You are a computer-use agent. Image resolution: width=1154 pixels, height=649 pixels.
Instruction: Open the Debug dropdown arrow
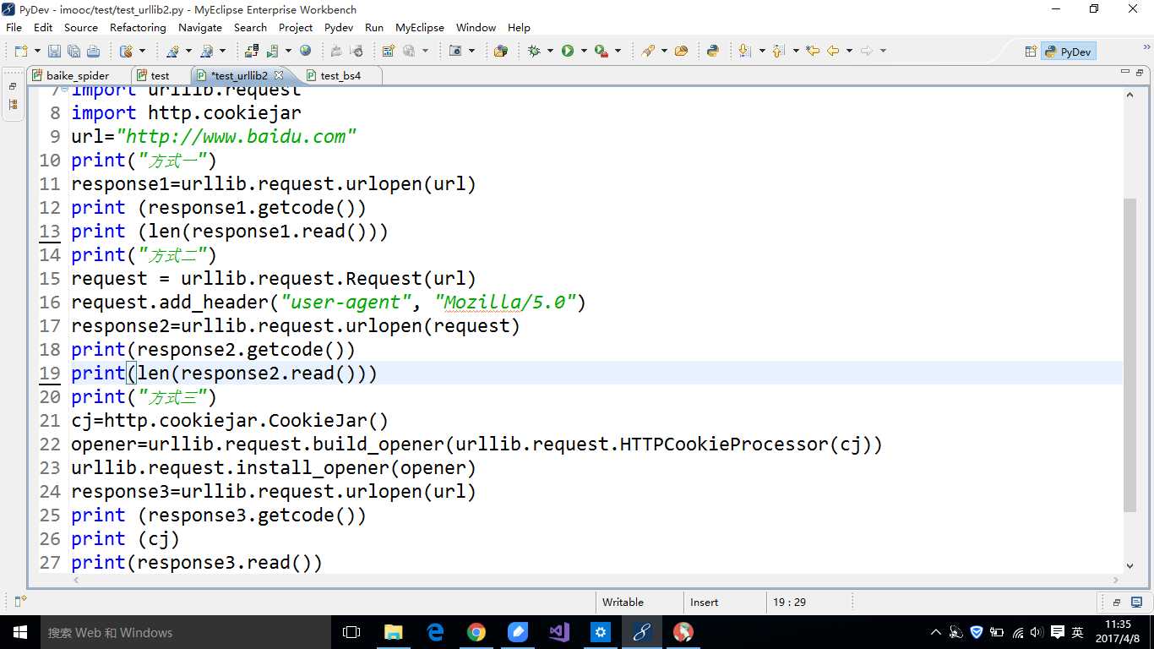tap(550, 52)
